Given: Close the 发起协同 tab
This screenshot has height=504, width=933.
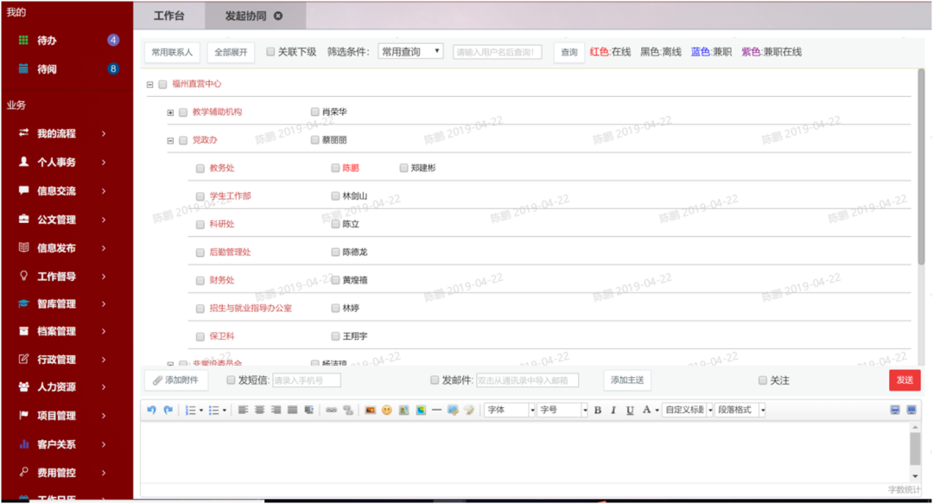Looking at the screenshot, I should [278, 16].
